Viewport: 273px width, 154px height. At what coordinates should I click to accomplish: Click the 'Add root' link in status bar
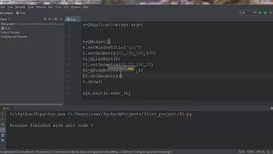128,152
